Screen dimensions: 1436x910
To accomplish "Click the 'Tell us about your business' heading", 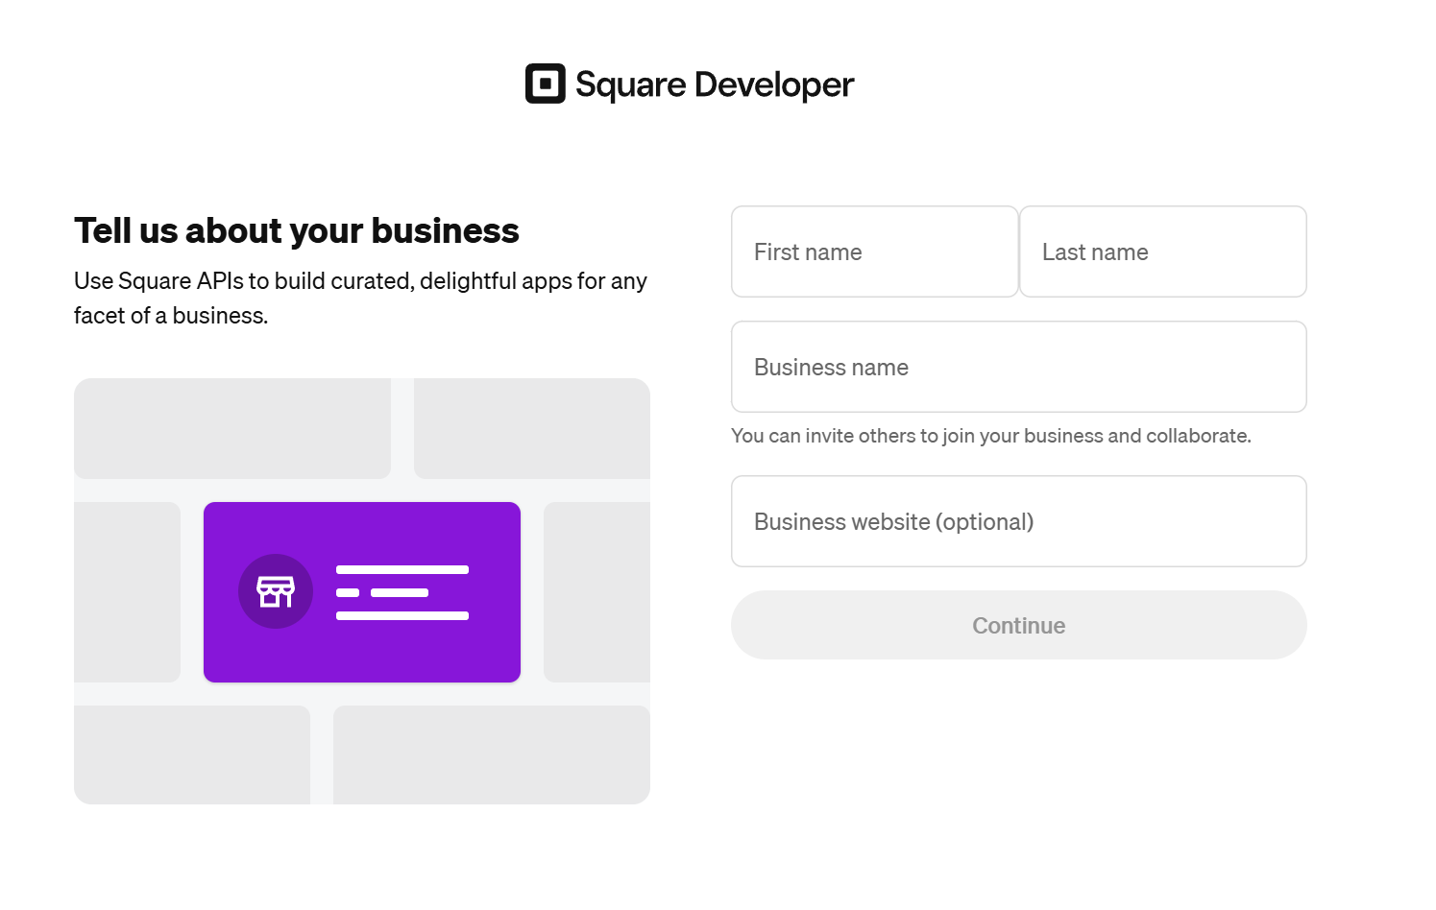I will point(296,230).
